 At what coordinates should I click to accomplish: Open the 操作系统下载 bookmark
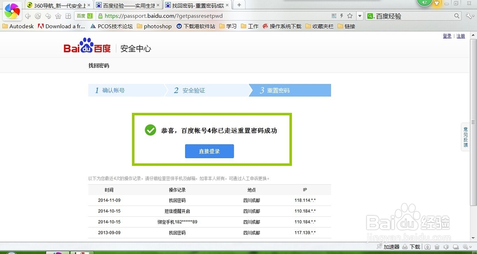[x=282, y=26]
